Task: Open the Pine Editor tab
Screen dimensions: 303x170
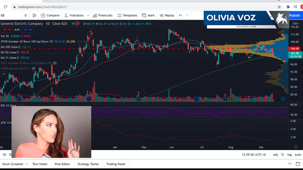Action: 62,164
